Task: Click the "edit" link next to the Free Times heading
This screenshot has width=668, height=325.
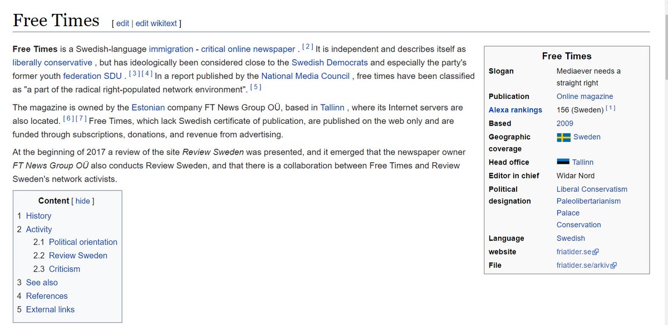Action: pos(122,23)
